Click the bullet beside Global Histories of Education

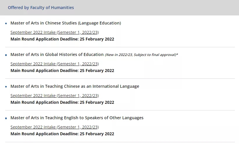click(6, 55)
